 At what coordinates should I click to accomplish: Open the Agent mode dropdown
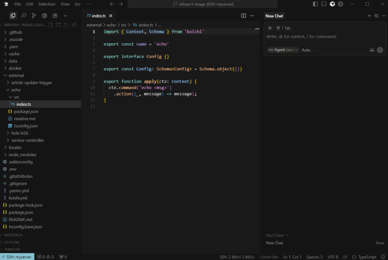click(283, 50)
